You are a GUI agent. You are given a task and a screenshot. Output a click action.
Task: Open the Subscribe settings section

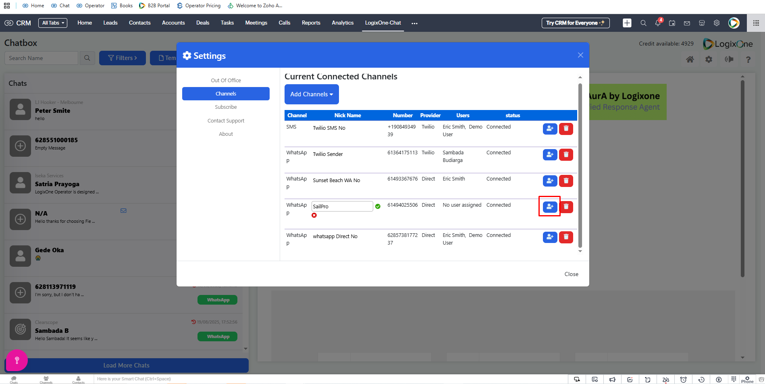point(226,107)
